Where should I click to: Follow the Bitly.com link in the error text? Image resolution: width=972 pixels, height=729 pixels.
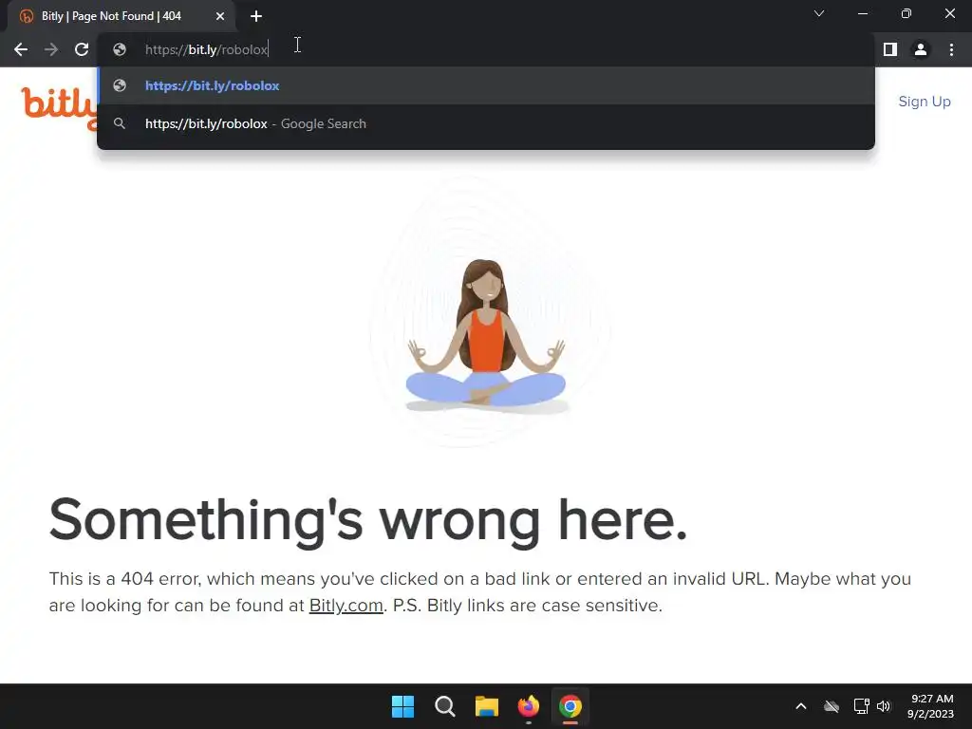pyautogui.click(x=346, y=605)
